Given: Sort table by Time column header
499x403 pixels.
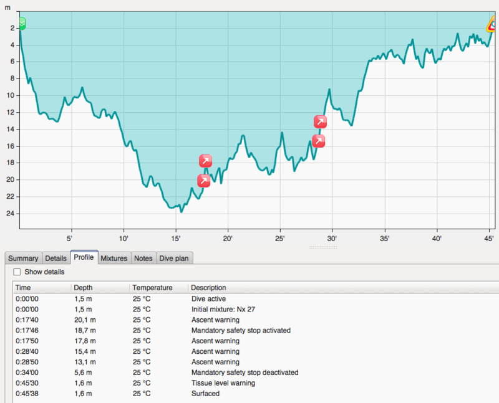Looking at the screenshot, I should click(x=42, y=288).
